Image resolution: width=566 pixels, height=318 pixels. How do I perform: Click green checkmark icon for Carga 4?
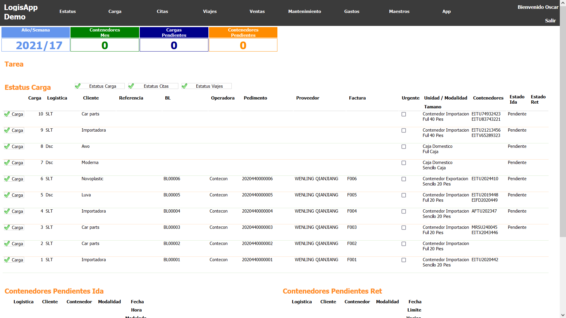[7, 211]
